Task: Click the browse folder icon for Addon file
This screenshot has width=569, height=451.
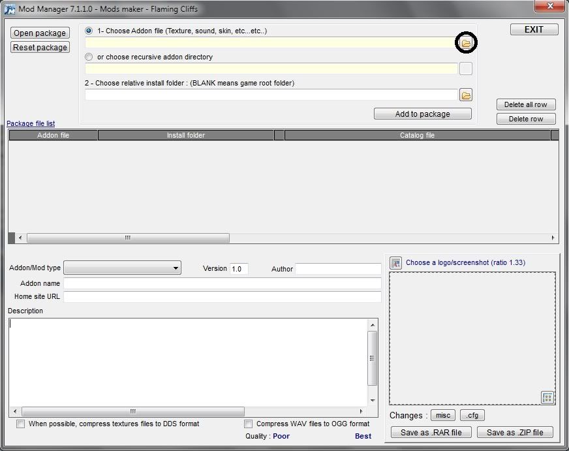Action: 466,43
